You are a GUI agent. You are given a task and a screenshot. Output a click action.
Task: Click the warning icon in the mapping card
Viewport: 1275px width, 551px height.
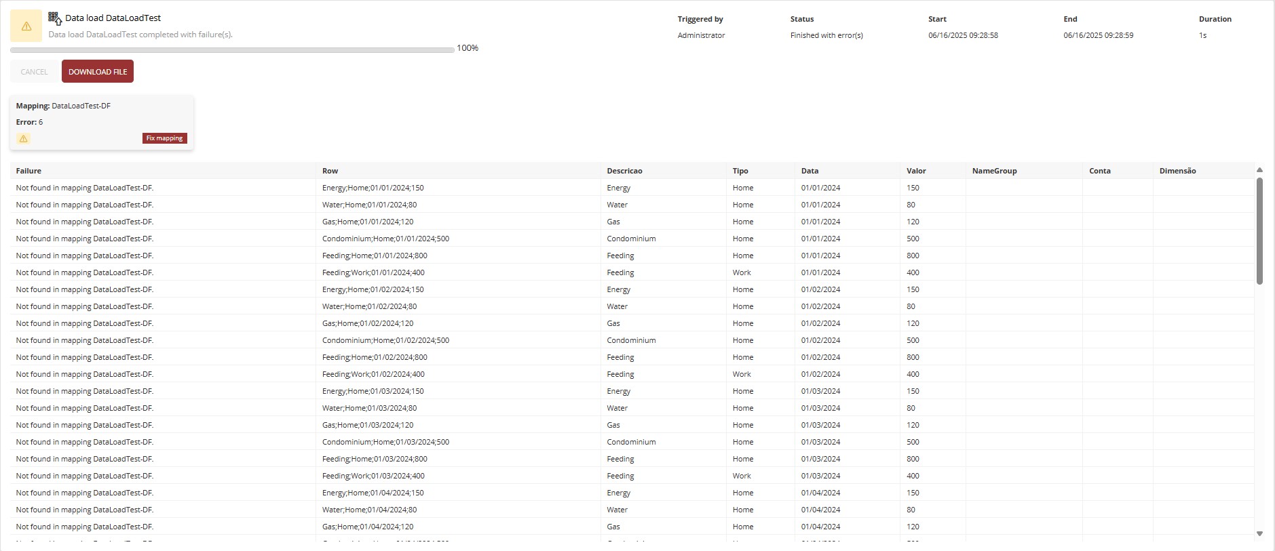coord(24,138)
